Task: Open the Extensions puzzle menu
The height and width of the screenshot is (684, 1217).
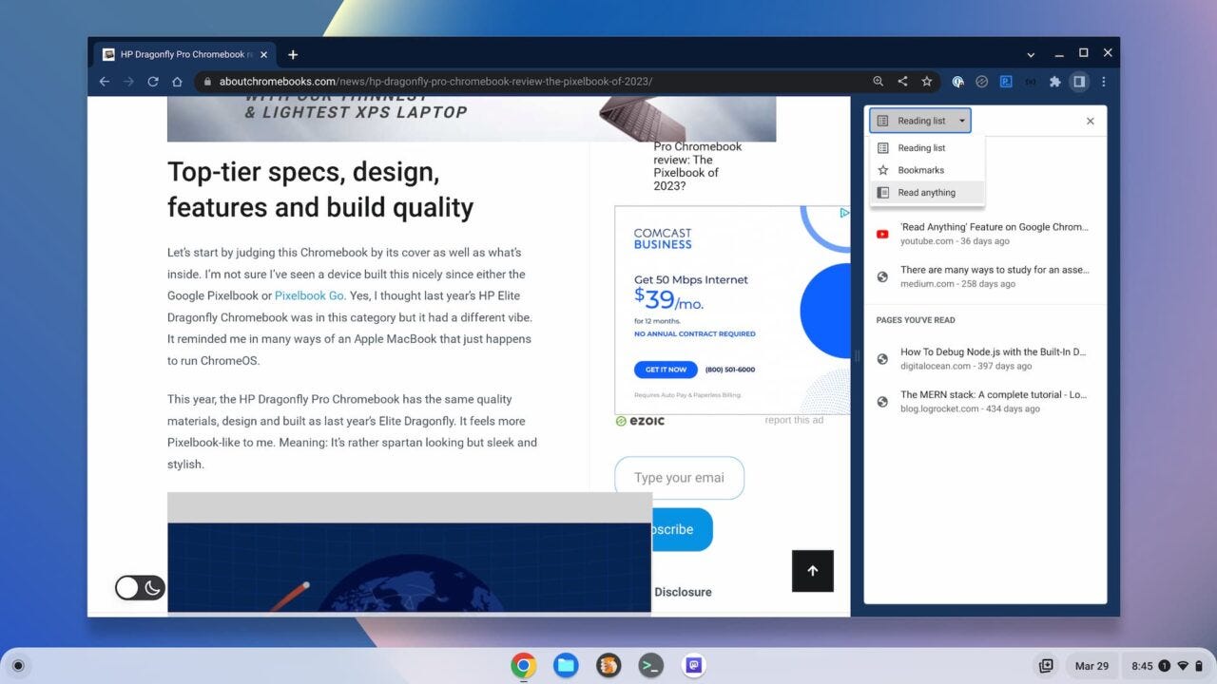Action: tap(1054, 82)
